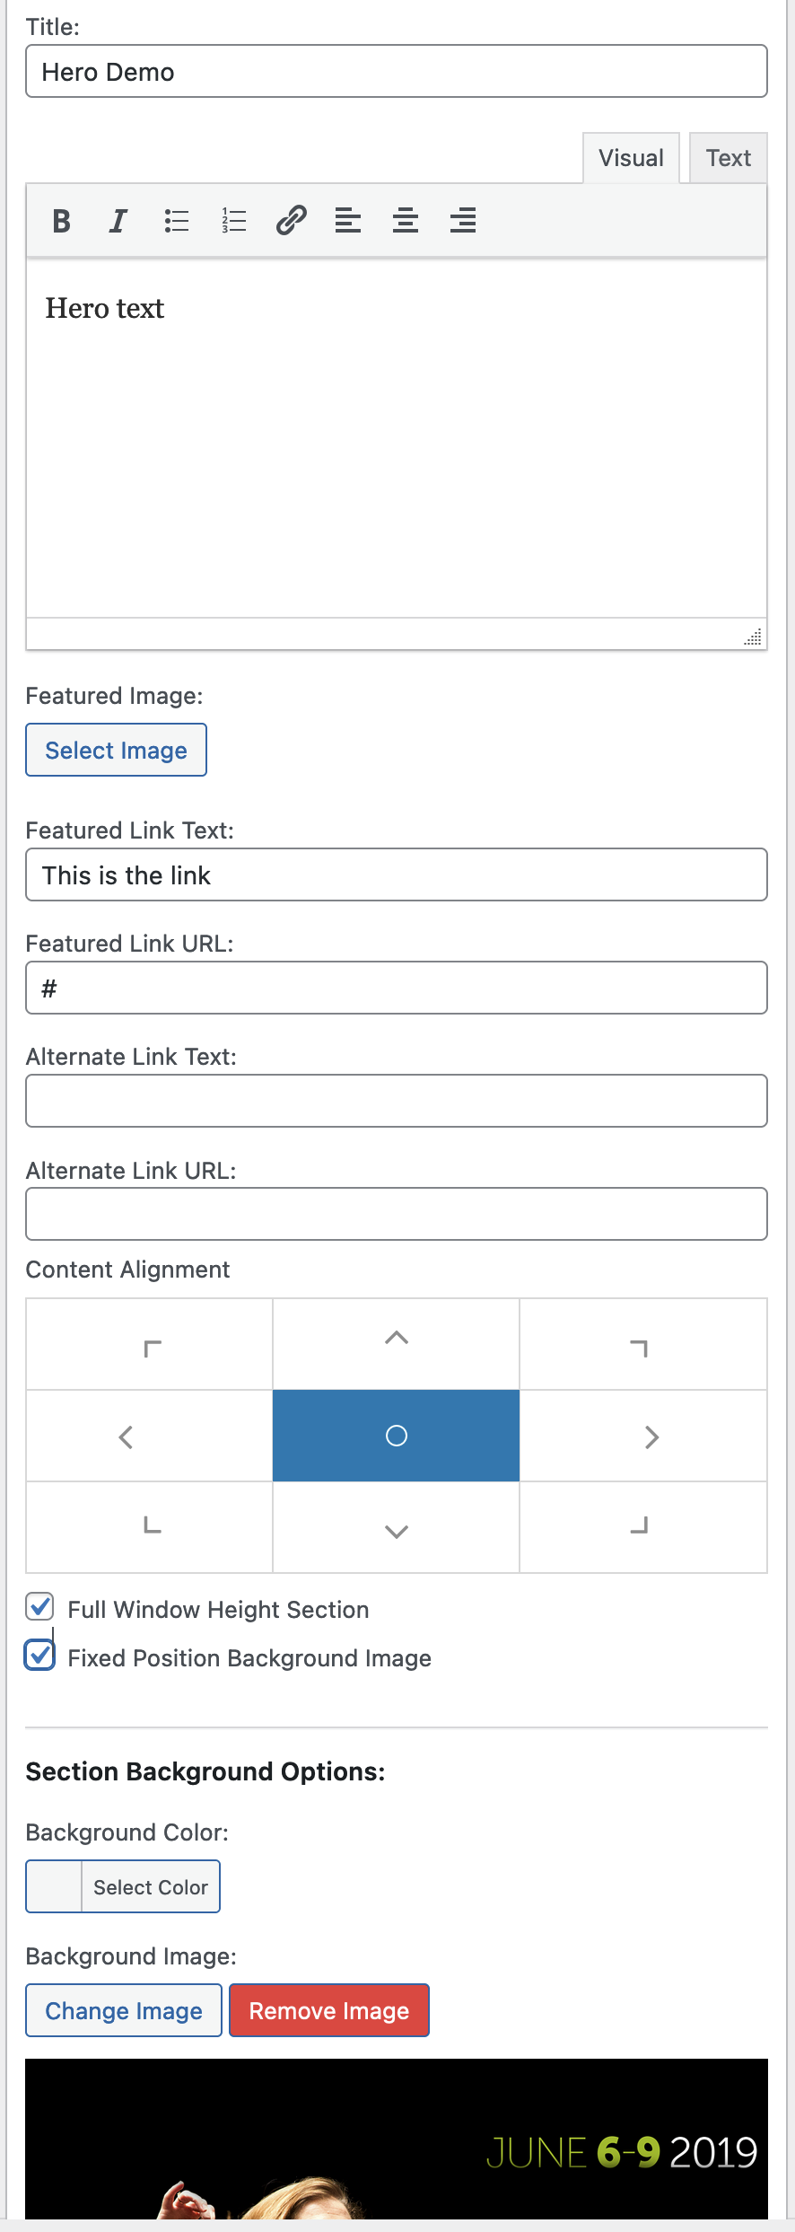
Task: Insert a numbered list
Action: [234, 221]
